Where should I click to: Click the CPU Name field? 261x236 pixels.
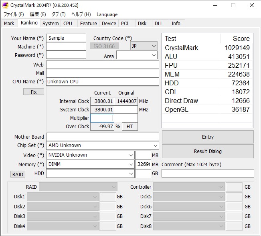coord(103,82)
